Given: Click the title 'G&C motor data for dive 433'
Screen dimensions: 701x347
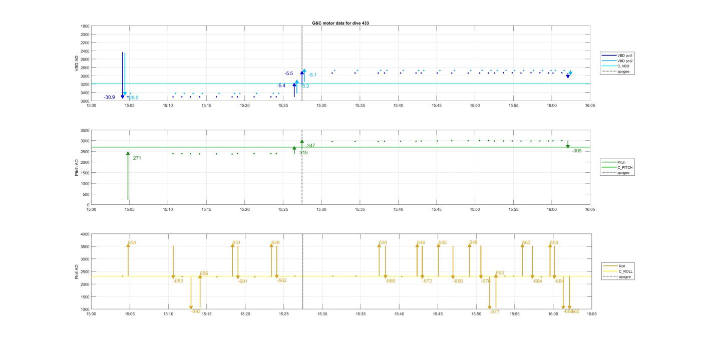Looking at the screenshot, I should click(x=340, y=23).
